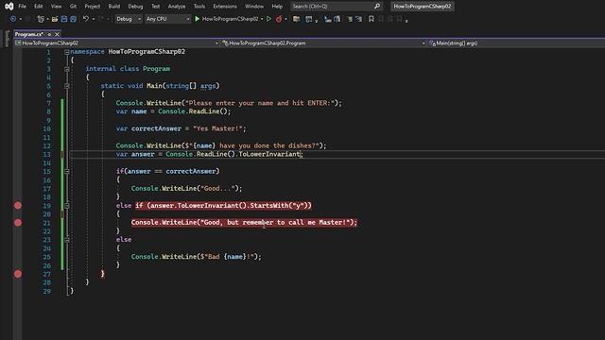Viewport: 605px width, 340px height.
Task: Click the New Project toolbar icon
Action: pos(41,19)
